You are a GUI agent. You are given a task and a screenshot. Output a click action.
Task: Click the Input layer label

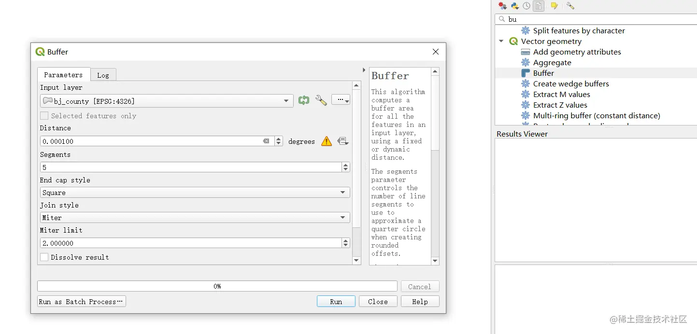point(61,87)
